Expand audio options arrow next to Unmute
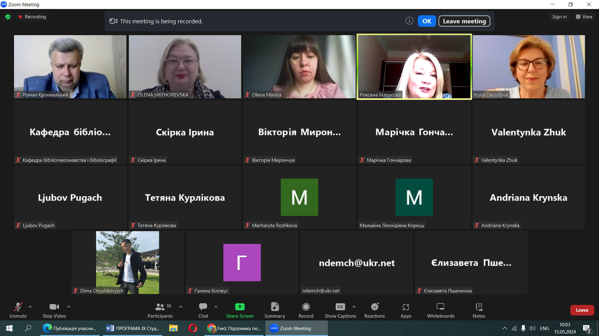 pyautogui.click(x=30, y=307)
